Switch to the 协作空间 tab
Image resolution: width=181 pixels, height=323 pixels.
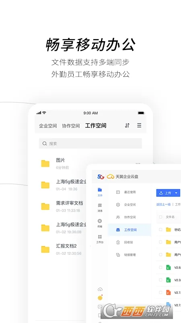[71, 126]
